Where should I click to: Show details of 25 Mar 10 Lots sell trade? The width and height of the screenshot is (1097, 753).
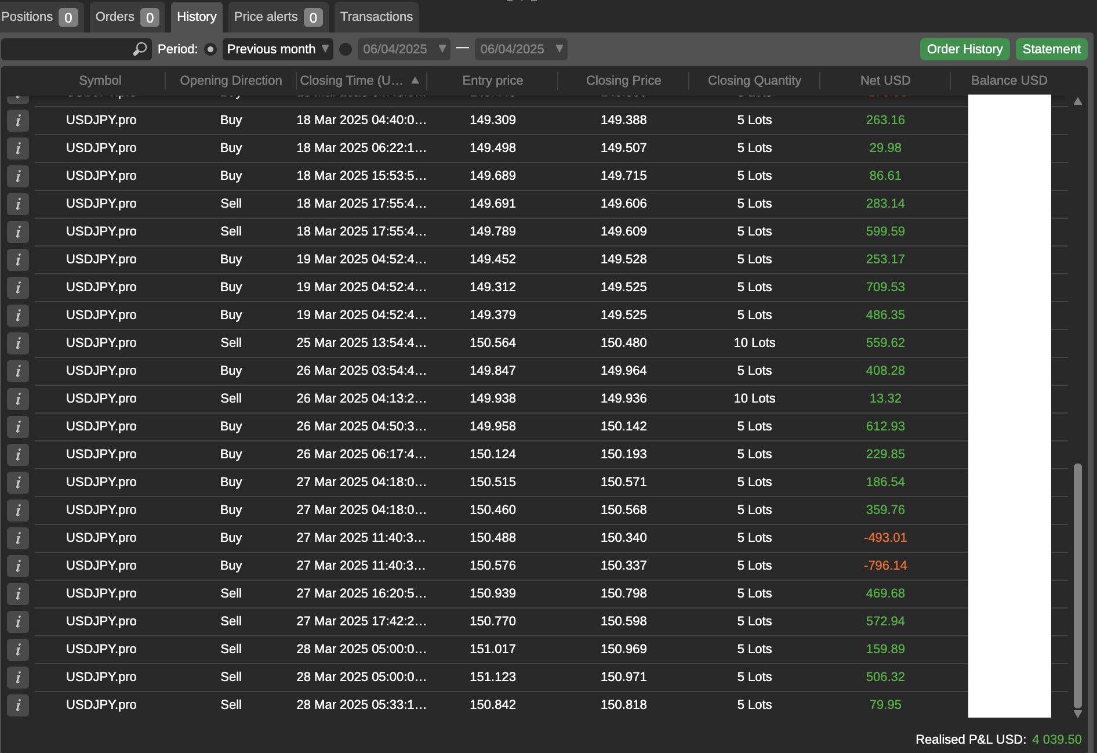[x=18, y=343]
